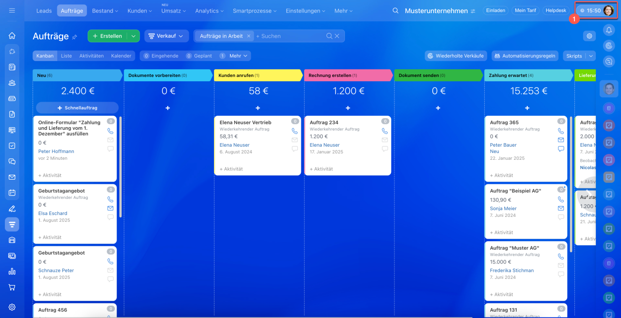Open contact link Frederika Stichman
Image resolution: width=621 pixels, height=318 pixels.
pyautogui.click(x=512, y=270)
